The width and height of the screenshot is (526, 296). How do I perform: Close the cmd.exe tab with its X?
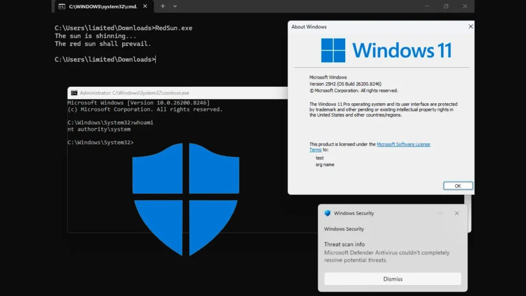coord(144,7)
